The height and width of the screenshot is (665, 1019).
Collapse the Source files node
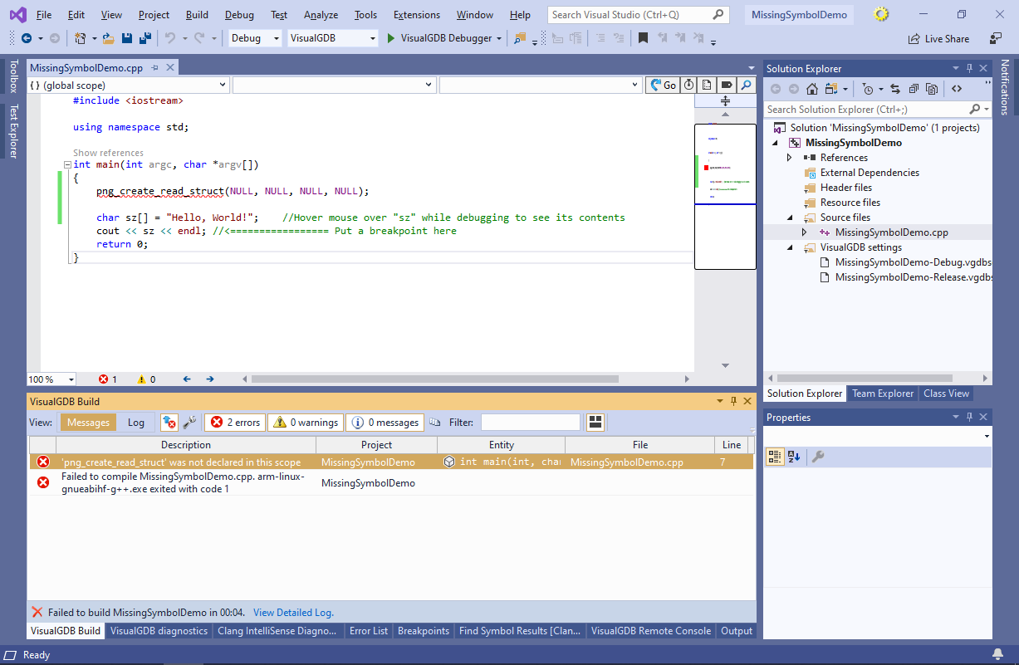click(x=790, y=218)
